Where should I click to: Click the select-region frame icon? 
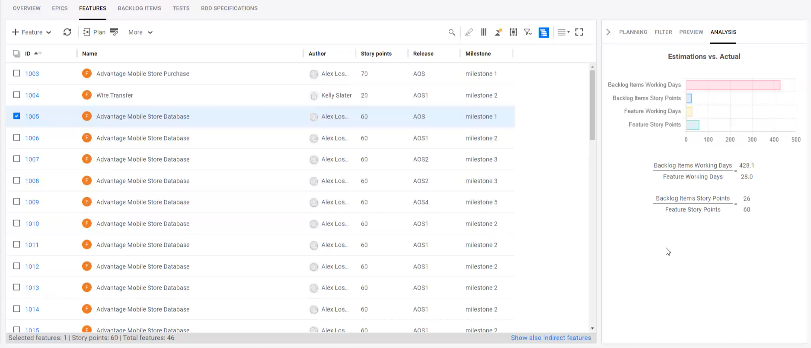pyautogui.click(x=513, y=32)
